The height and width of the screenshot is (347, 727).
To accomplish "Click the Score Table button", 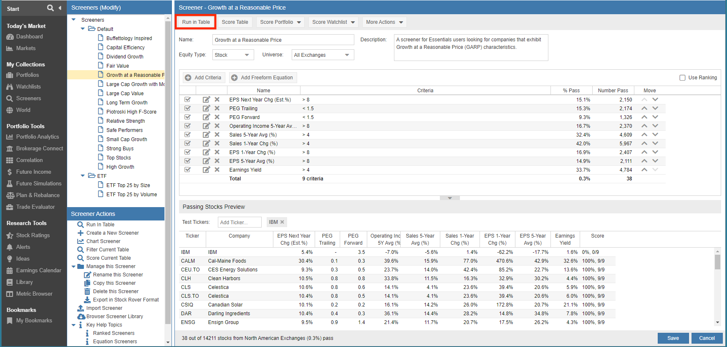I will point(235,22).
